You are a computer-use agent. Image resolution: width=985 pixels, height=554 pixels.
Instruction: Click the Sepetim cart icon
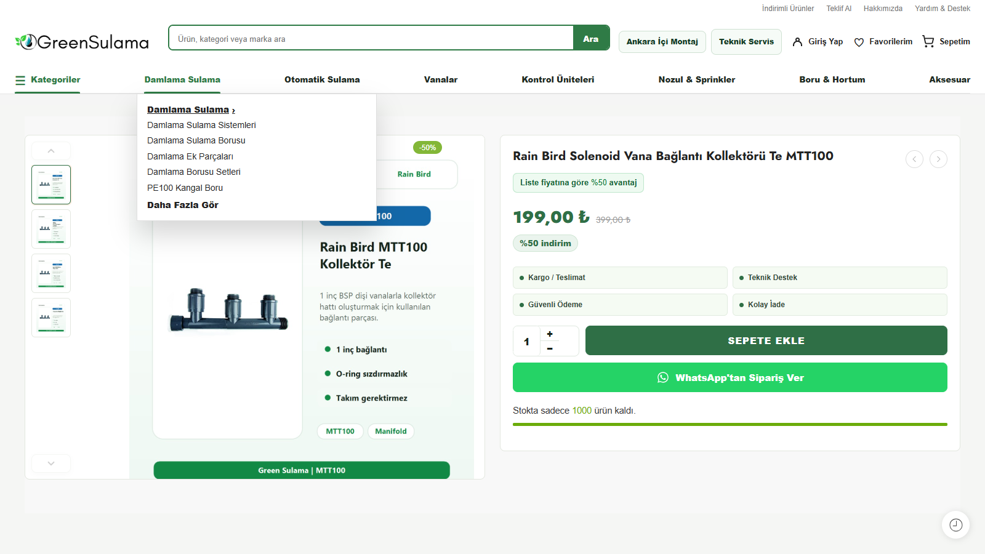(928, 41)
